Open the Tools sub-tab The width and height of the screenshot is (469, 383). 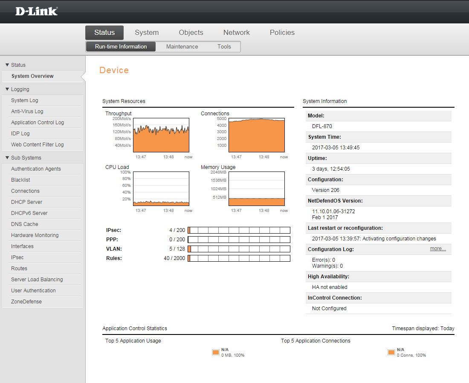click(224, 47)
